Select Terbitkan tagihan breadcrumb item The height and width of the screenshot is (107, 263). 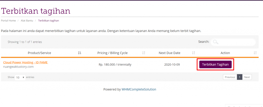coord(49,20)
